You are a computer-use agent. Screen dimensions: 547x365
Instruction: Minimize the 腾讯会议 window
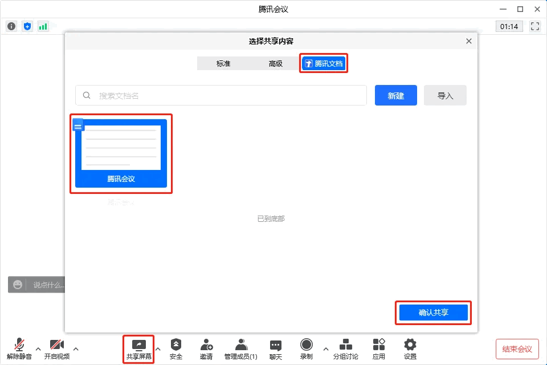pyautogui.click(x=503, y=9)
